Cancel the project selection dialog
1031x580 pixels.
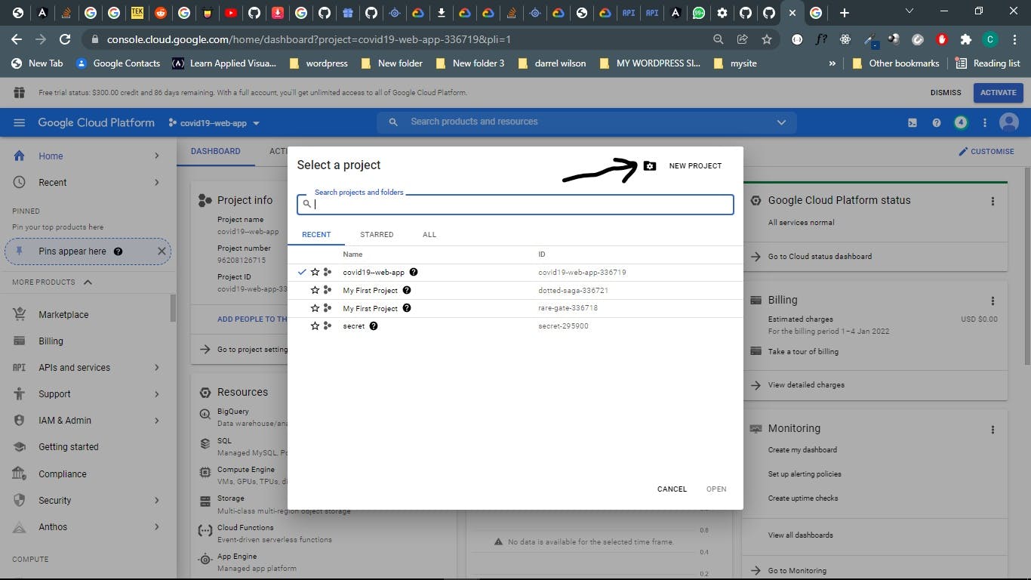[x=672, y=489]
